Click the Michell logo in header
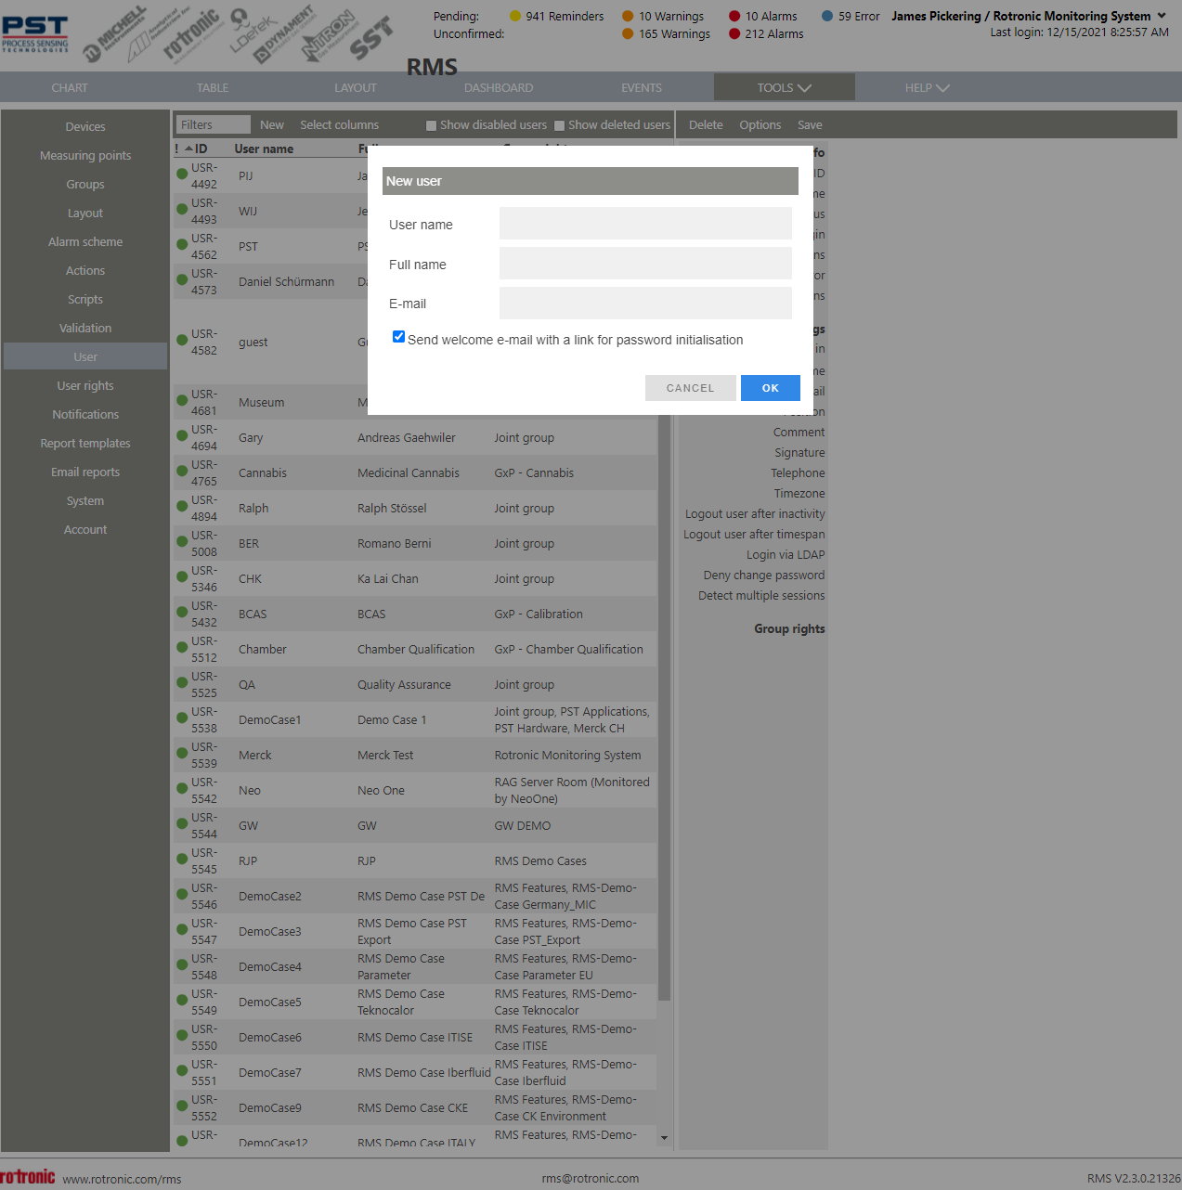Screen dimensions: 1182x1190 click(117, 34)
